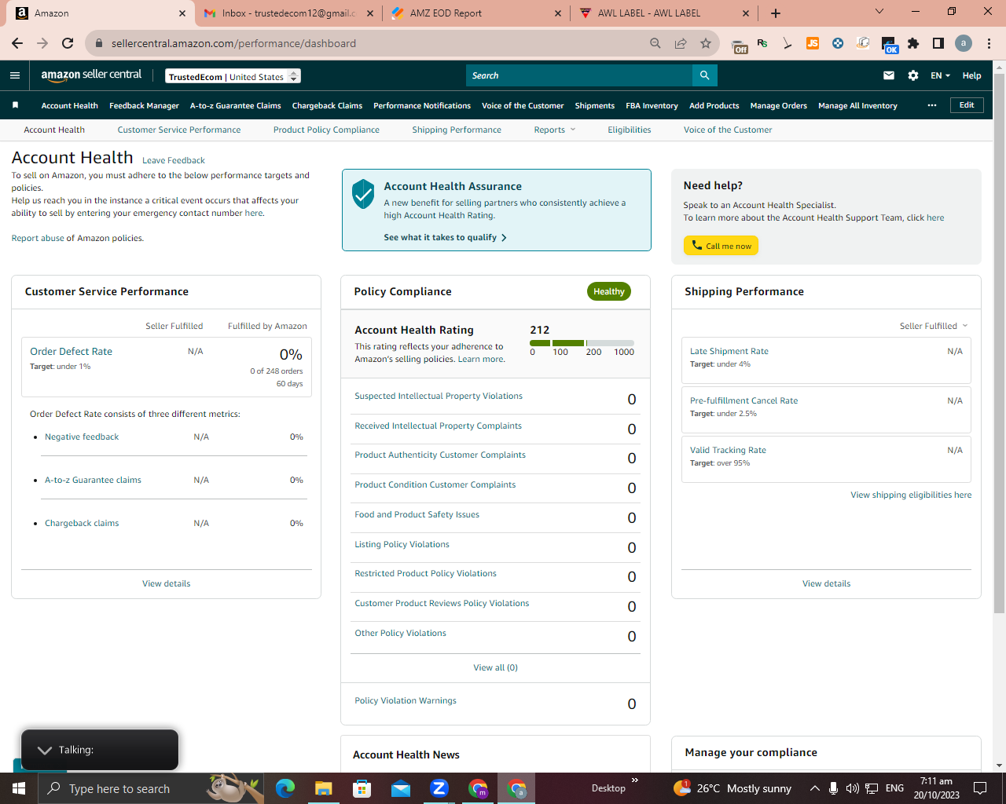1006x804 pixels.
Task: Open the Chrome side panel icon
Action: click(938, 43)
